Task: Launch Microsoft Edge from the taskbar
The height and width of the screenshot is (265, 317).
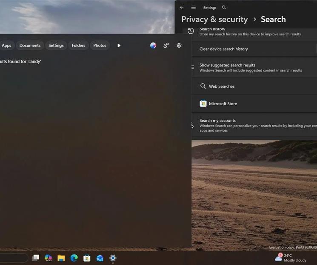Action: [74, 258]
